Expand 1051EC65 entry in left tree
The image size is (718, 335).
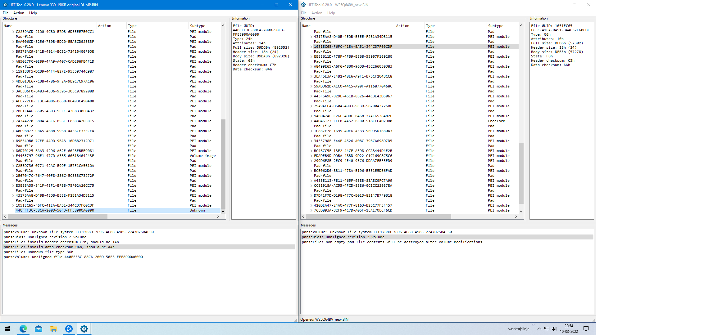pos(13,205)
